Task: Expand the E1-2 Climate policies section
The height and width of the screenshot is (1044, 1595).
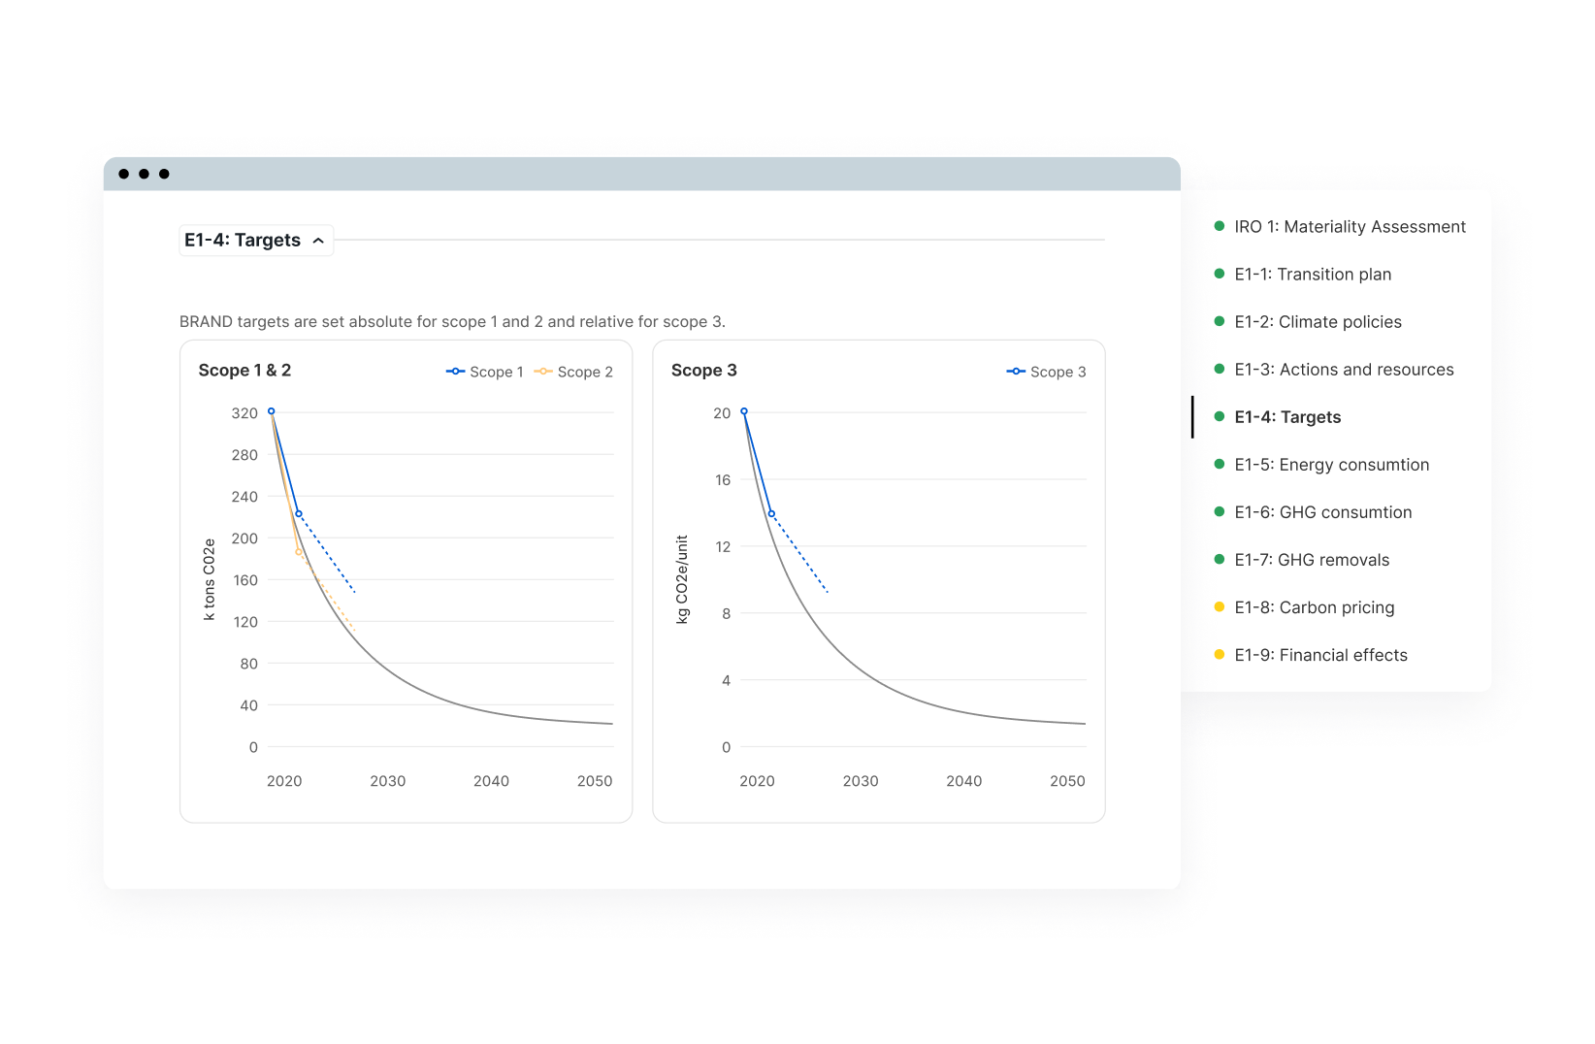Action: (1318, 321)
